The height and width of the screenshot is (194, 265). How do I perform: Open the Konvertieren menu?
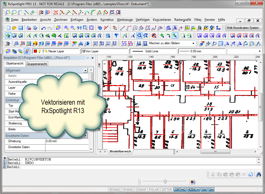click(162, 19)
